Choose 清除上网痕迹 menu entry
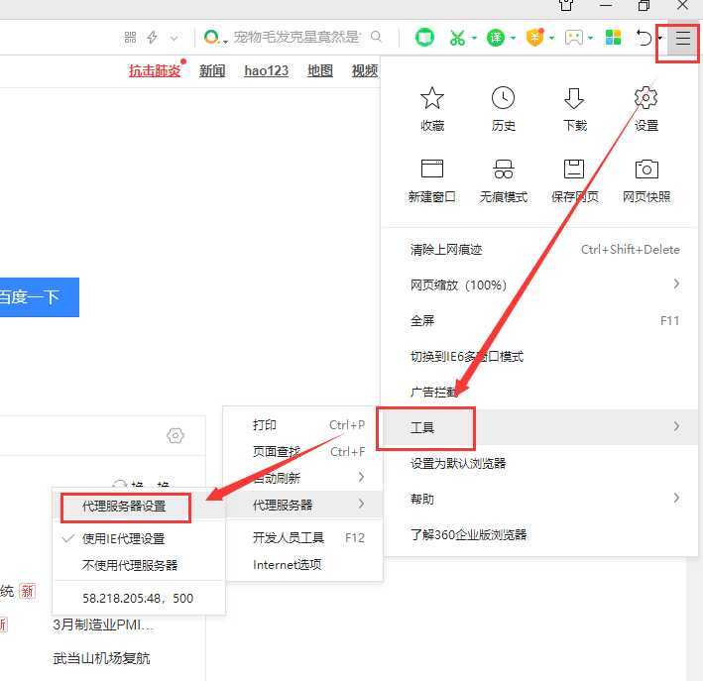Image resolution: width=703 pixels, height=681 pixels. (539, 249)
